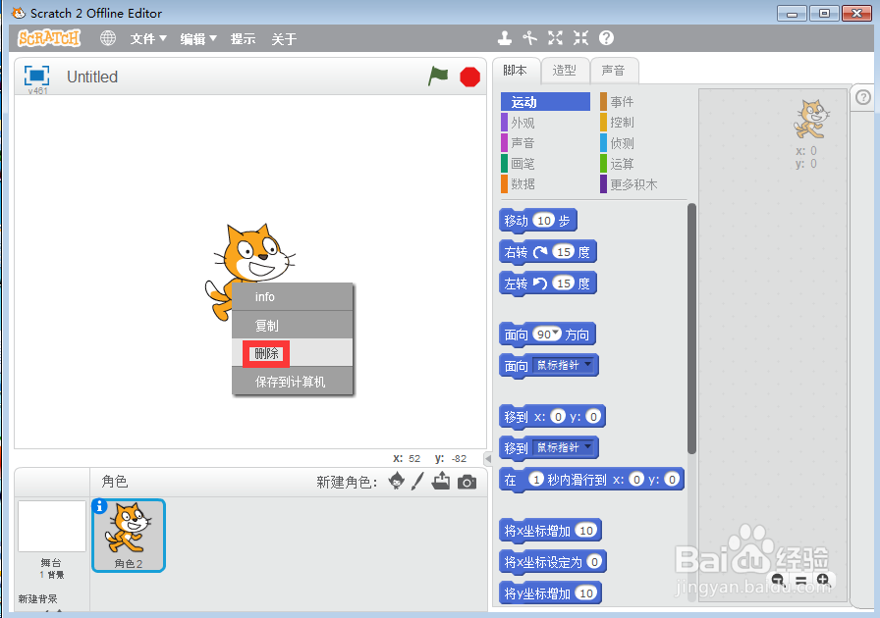This screenshot has width=880, height=618.
Task: Select the 运动 block category
Action: (545, 101)
